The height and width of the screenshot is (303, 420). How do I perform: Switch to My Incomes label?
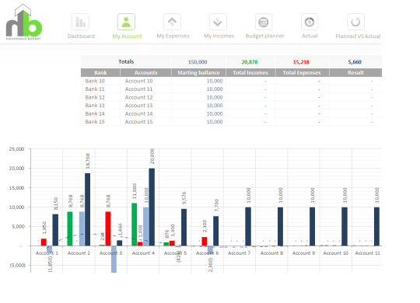click(219, 36)
